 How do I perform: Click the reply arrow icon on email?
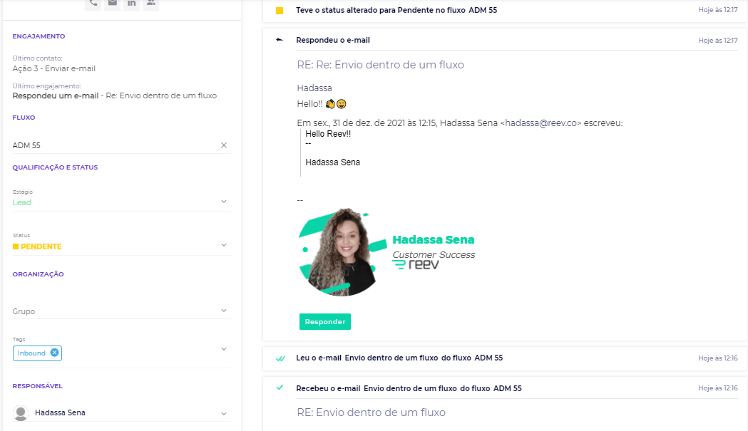(x=280, y=40)
